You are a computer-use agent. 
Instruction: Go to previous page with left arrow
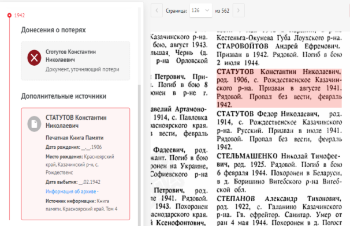(157, 10)
